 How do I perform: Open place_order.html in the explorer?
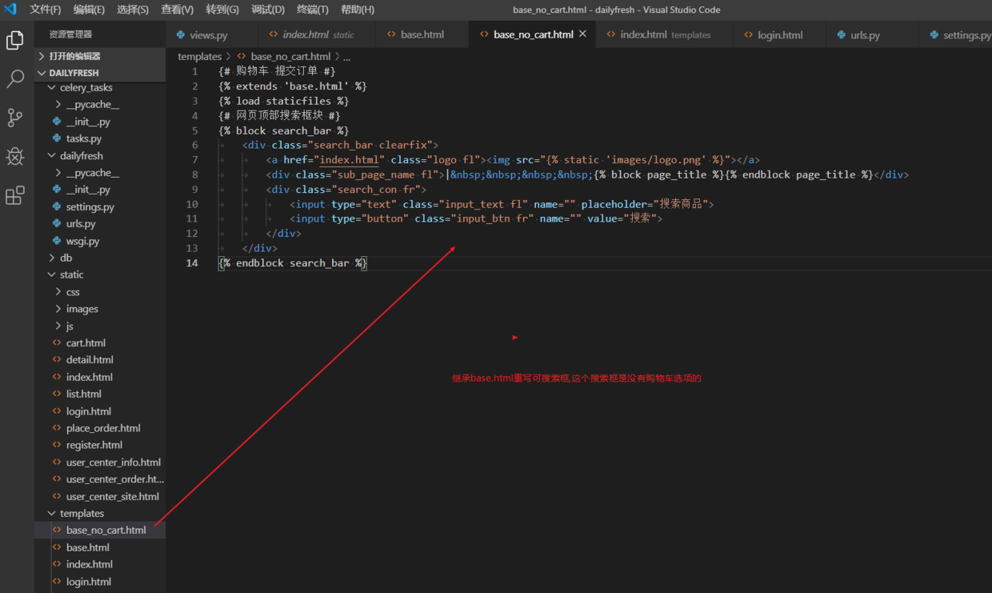(x=100, y=428)
